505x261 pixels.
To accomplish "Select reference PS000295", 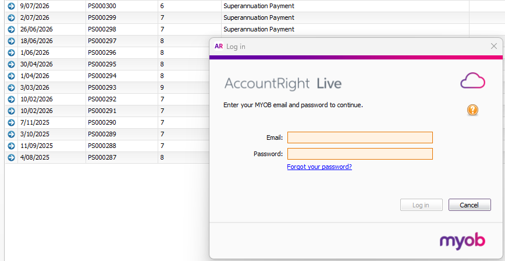I will click(x=102, y=64).
